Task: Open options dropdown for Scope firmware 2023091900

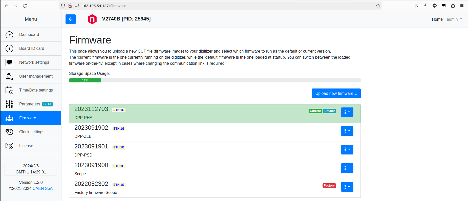Action: pos(347,168)
